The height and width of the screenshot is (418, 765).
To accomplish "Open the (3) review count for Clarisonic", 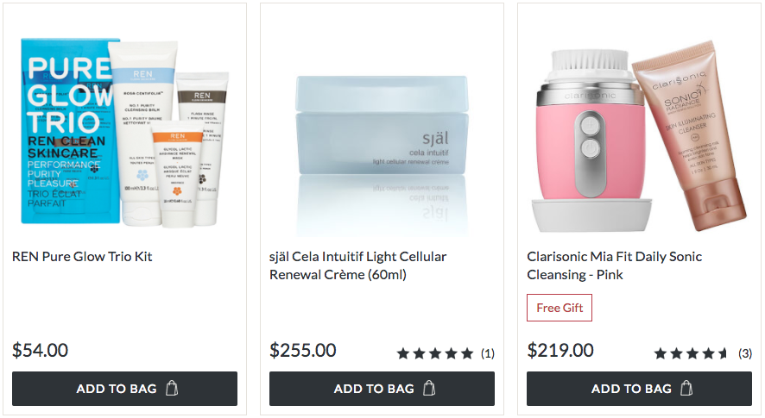I will pyautogui.click(x=745, y=353).
